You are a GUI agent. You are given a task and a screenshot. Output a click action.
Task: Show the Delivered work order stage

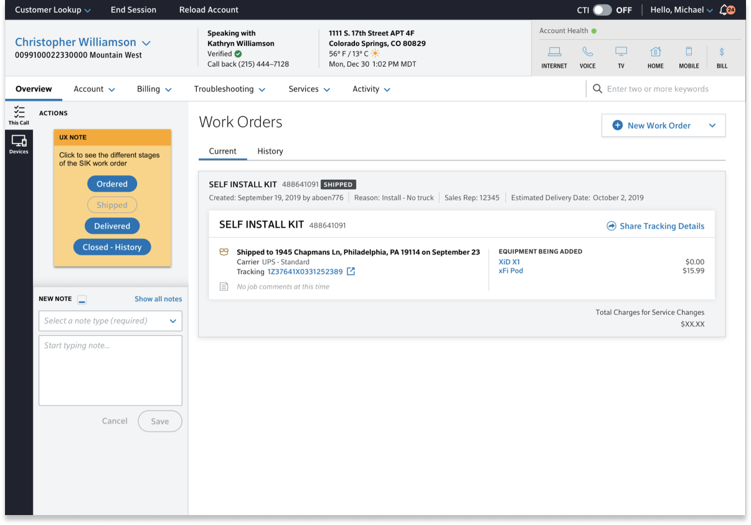(112, 226)
